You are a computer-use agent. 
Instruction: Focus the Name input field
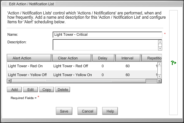click(107, 35)
